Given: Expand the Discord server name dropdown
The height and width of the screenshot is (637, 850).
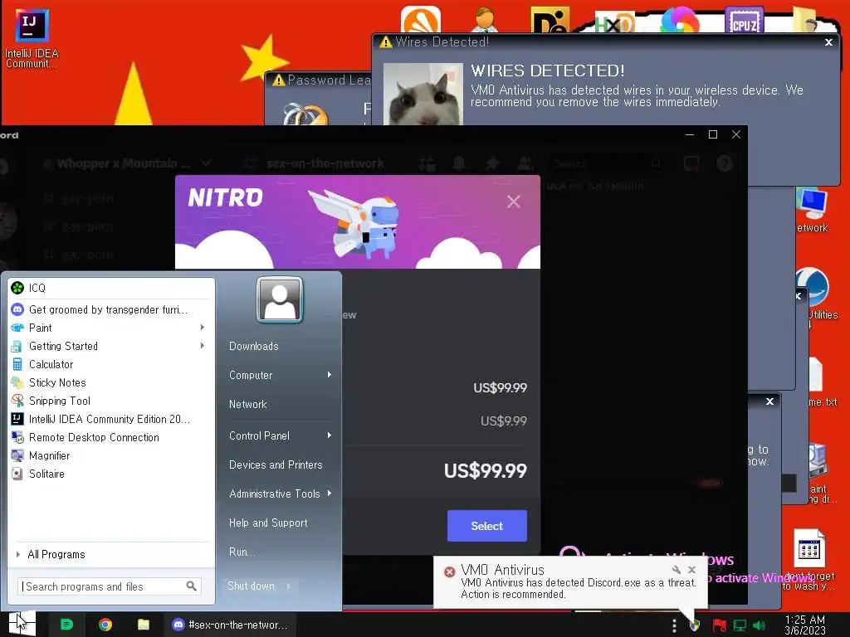Looking at the screenshot, I should [206, 163].
